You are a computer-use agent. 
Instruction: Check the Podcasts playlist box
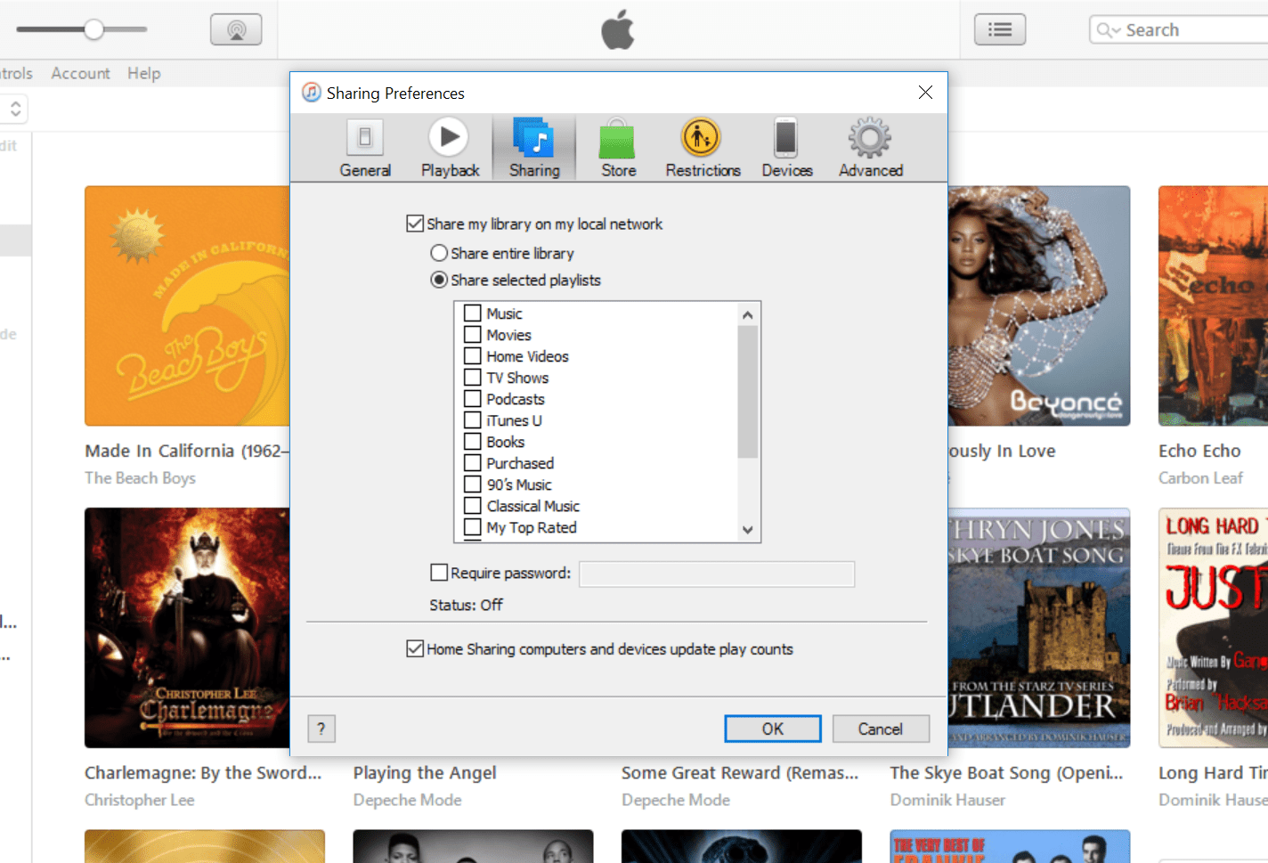pos(473,399)
